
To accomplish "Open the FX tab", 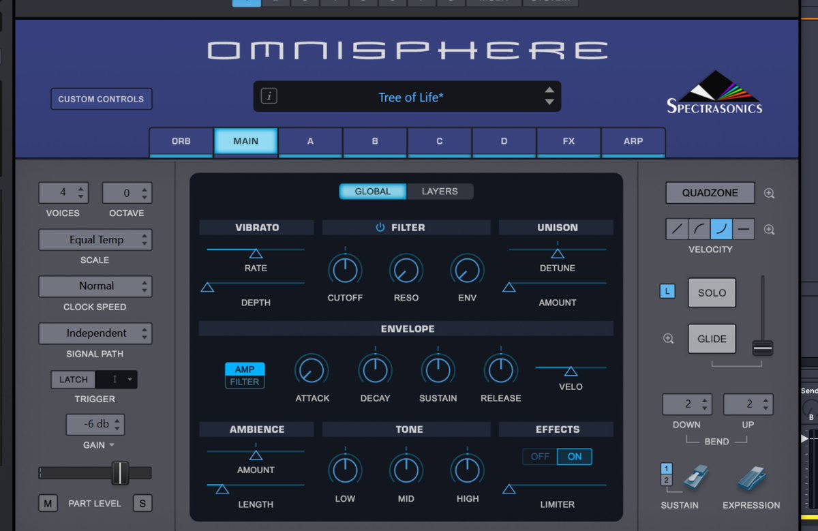I will point(569,142).
